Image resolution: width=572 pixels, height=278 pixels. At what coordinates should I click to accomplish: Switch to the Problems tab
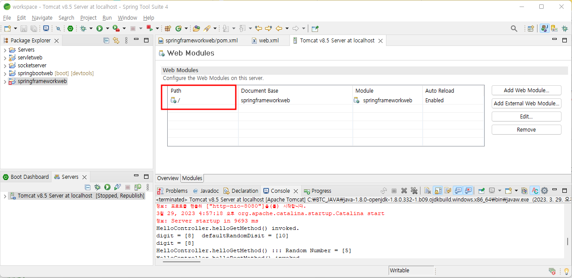click(x=172, y=191)
